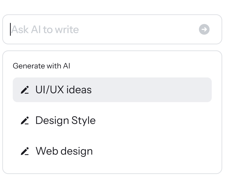Viewport: 225px width, 188px height.
Task: Click the edit pencil in the middle suggestion
Action: 25,121
